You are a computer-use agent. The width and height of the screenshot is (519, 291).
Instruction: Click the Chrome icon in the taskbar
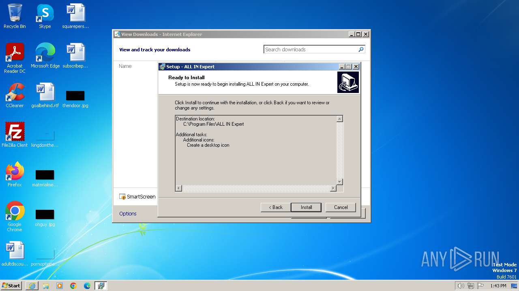coord(73,286)
